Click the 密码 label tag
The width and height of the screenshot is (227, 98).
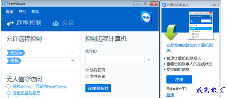tap(14, 61)
